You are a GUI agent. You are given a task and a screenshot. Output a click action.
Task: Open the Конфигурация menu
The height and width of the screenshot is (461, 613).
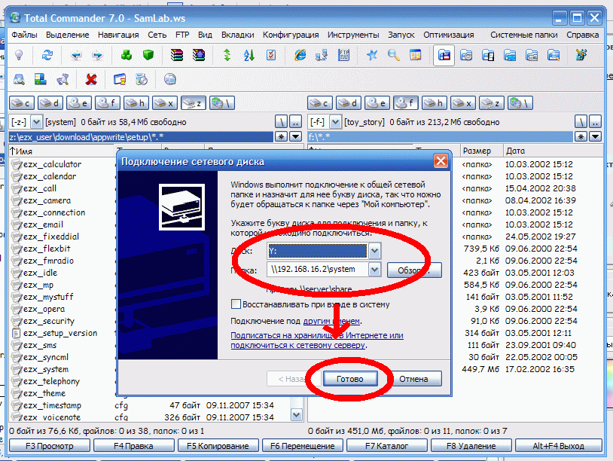(x=291, y=35)
